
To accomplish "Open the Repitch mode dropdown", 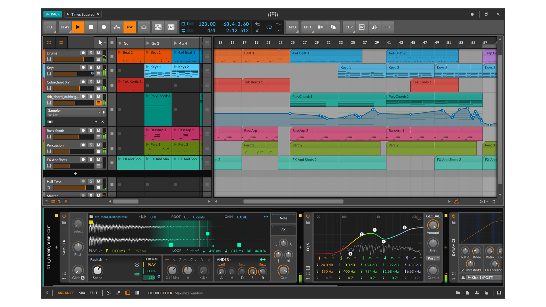I will tap(98, 259).
